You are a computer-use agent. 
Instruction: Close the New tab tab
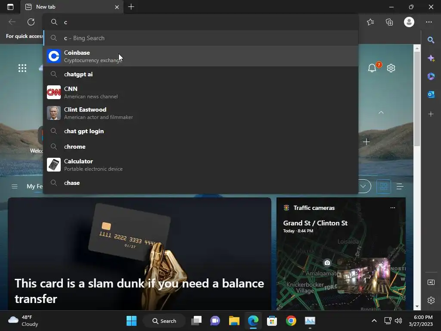[117, 7]
